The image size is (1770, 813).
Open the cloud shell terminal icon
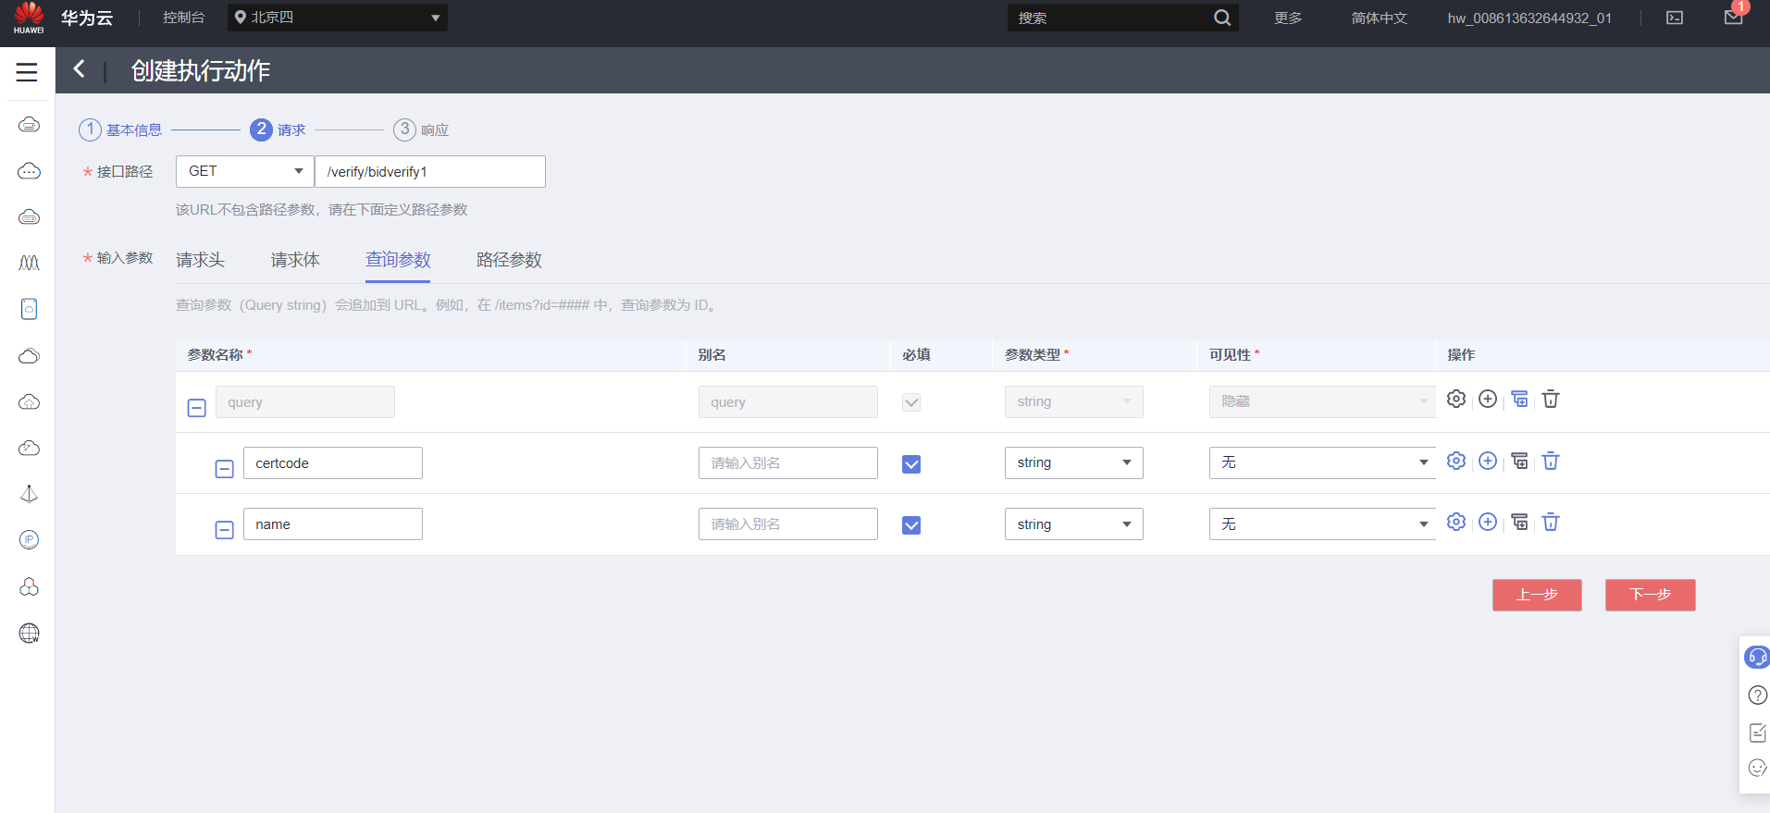(x=1675, y=18)
